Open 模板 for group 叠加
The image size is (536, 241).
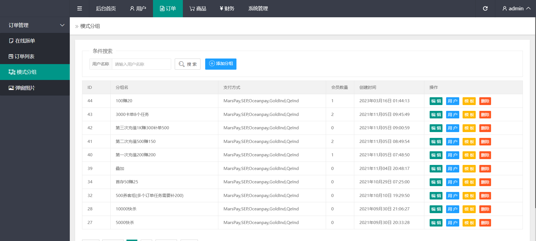coord(469,169)
